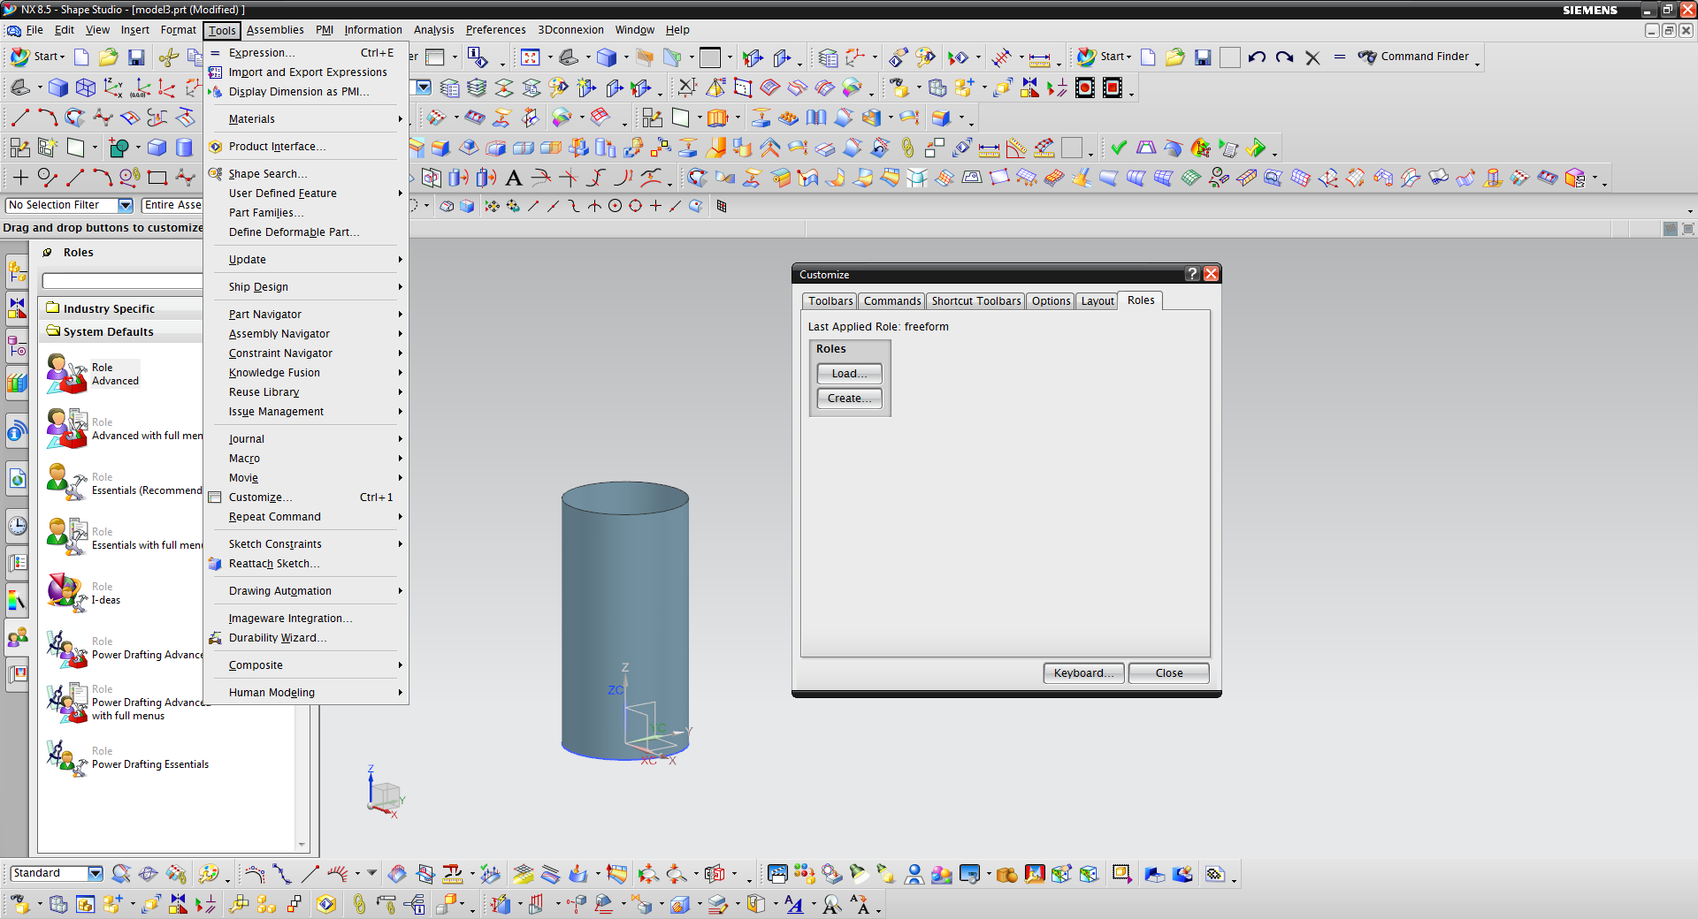Expand the Human Modeling submenu
1698x919 pixels.
[x=306, y=693]
